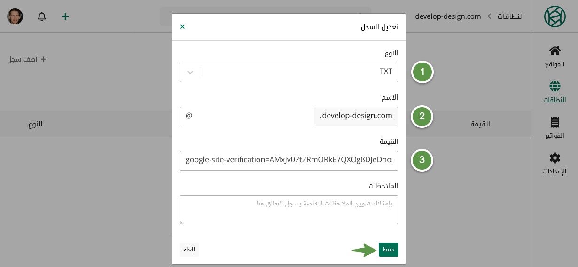578x267 pixels.
Task: Click the green logo at top right
Action: click(x=555, y=16)
